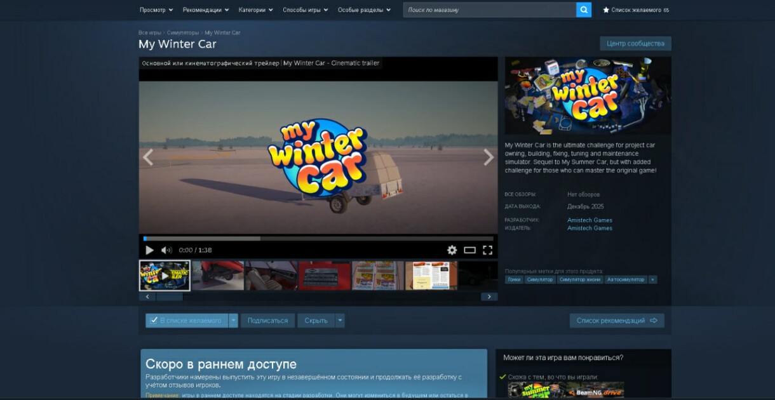The width and height of the screenshot is (775, 400).
Task: Go to the previous media item arrow
Action: pos(148,157)
